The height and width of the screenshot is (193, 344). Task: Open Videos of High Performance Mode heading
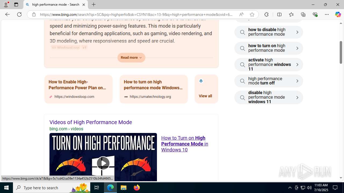click(x=91, y=122)
